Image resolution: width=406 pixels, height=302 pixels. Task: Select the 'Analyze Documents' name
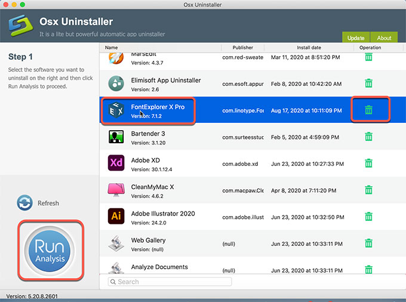tap(159, 267)
